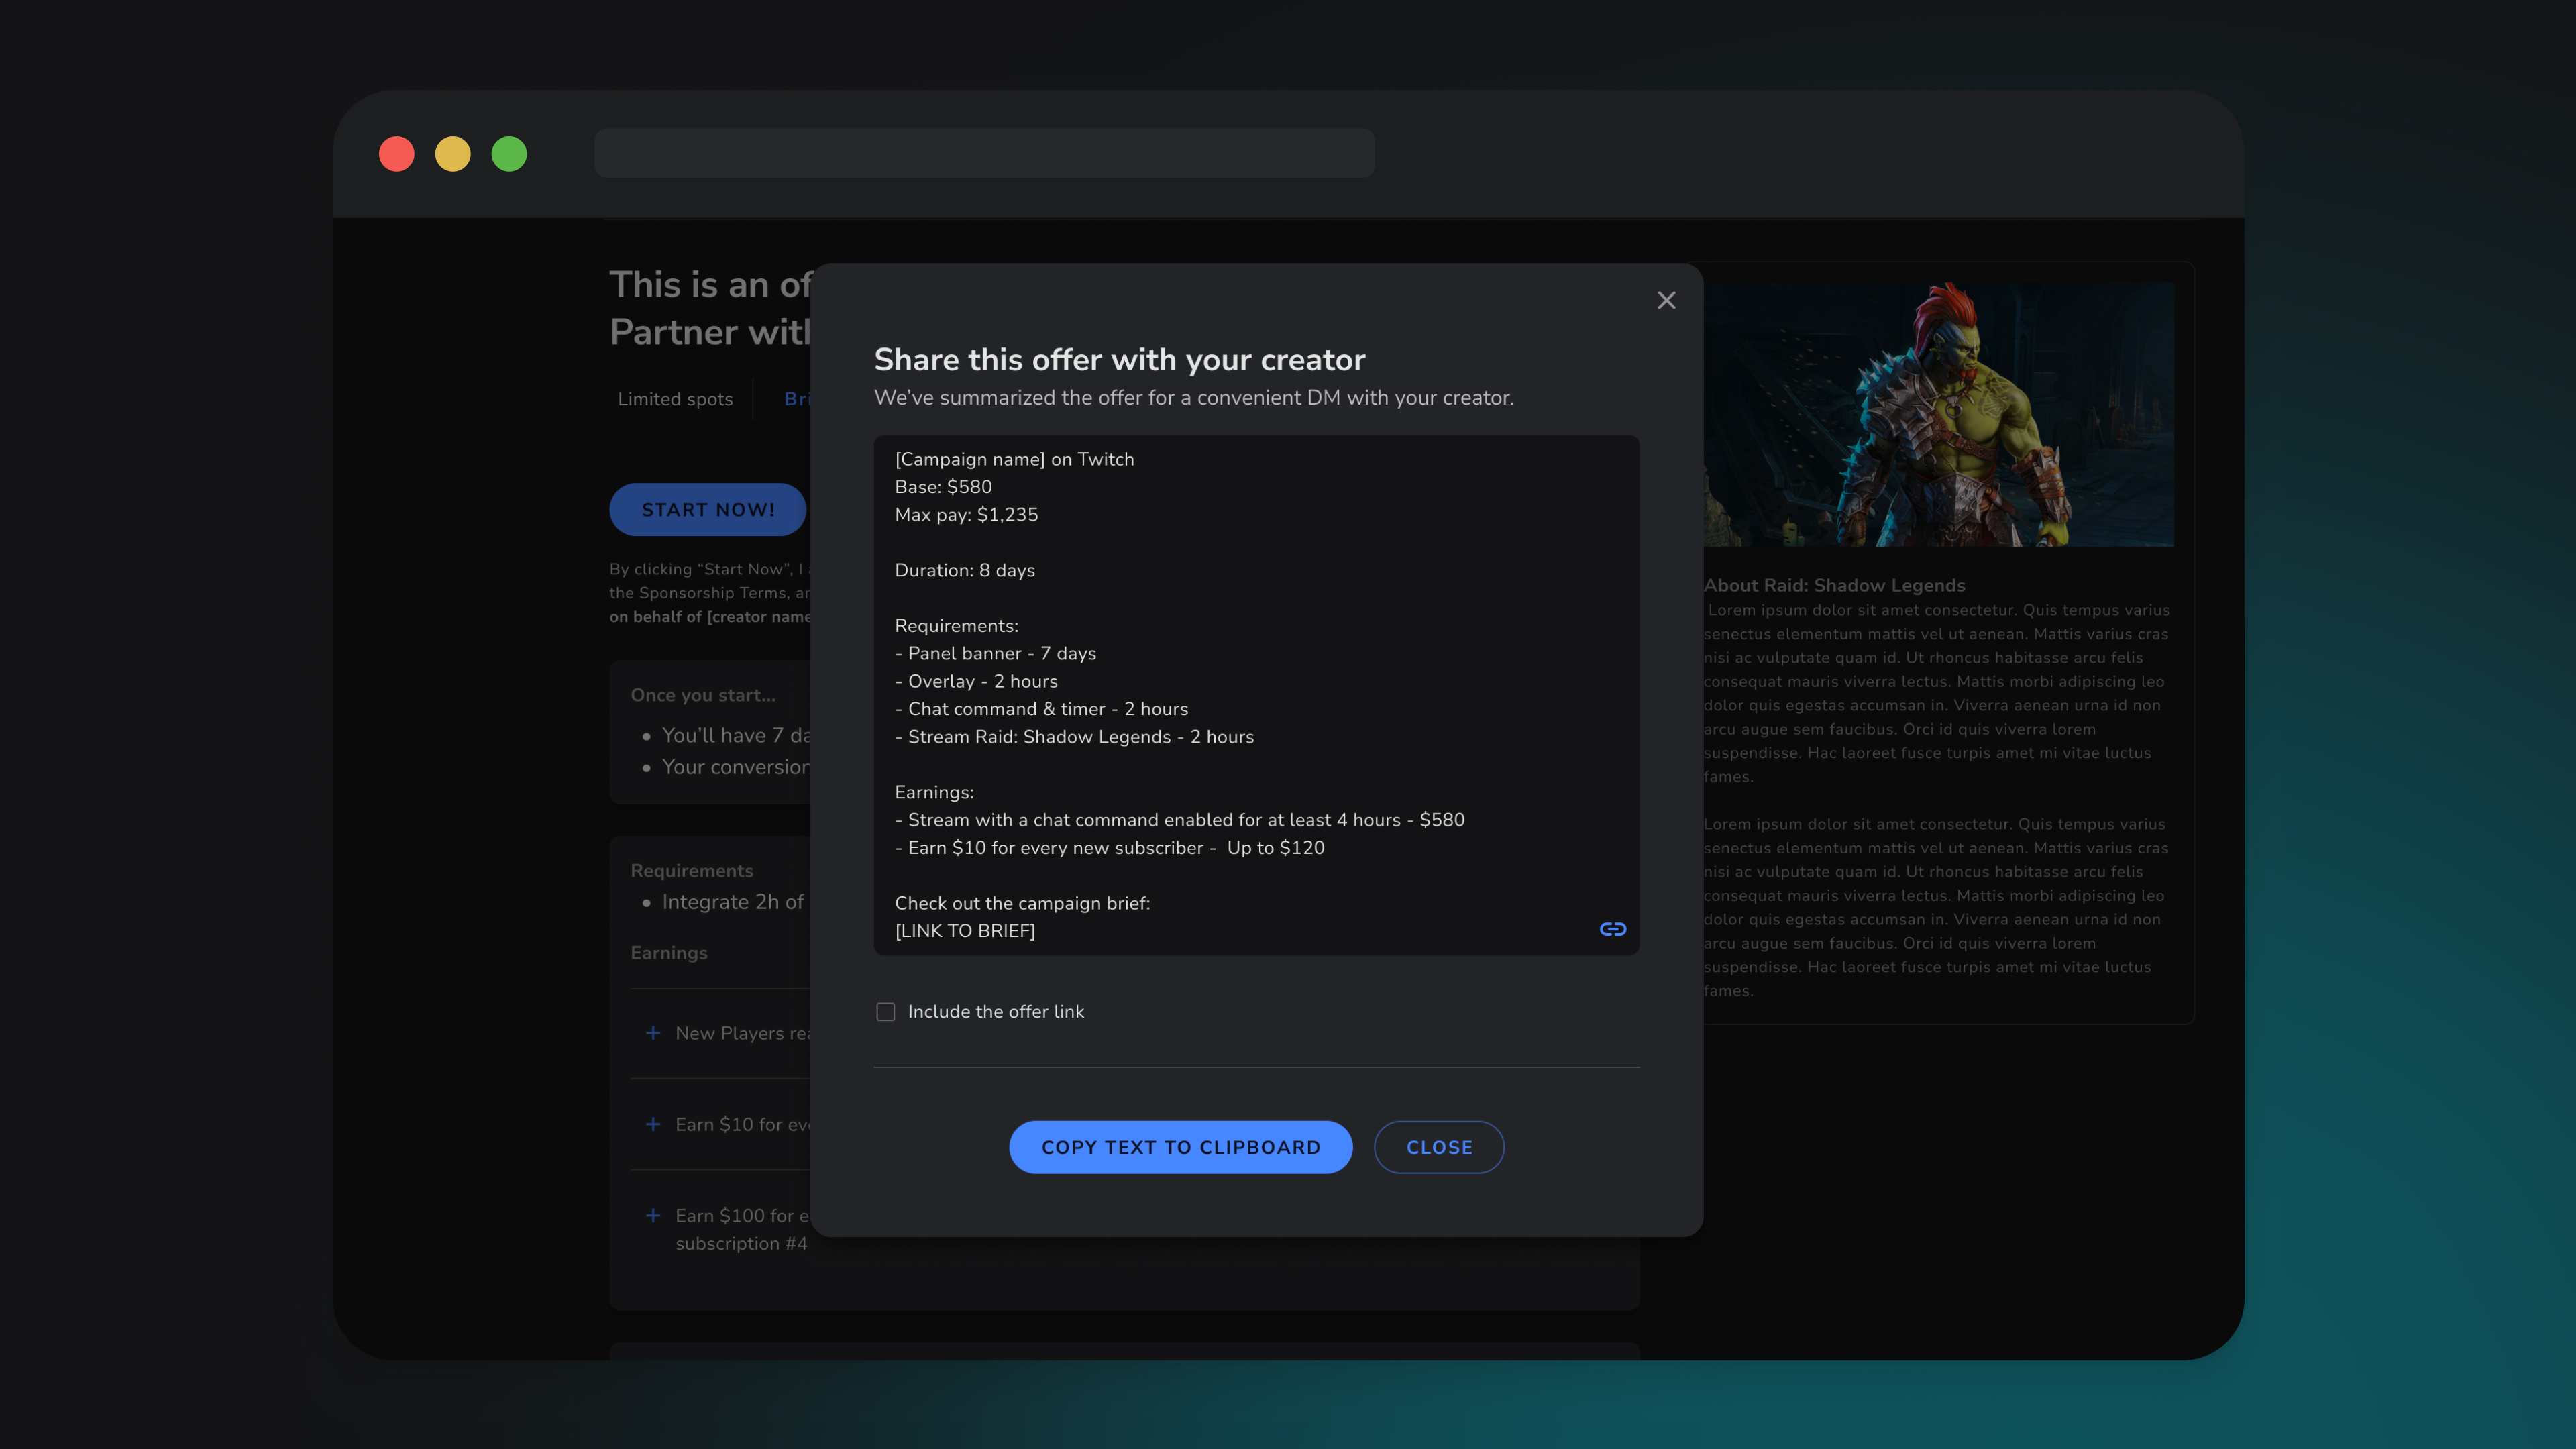Select the offer summary text box

(x=1256, y=695)
